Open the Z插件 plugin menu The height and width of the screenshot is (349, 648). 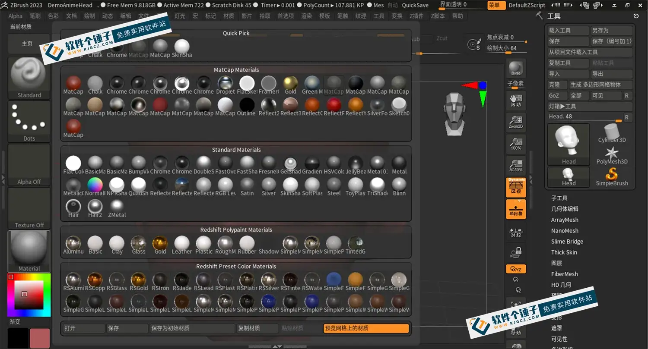point(416,16)
